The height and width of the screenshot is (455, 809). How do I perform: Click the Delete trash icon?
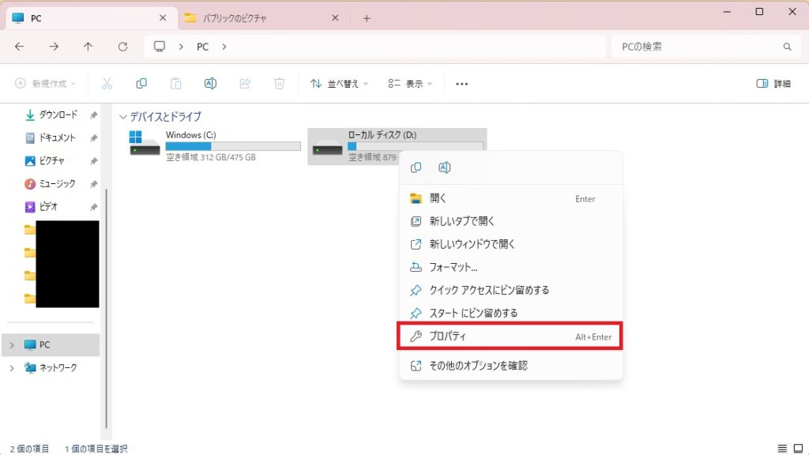[279, 83]
